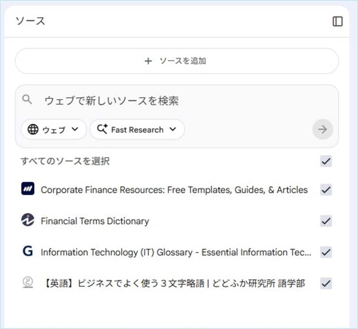
Task: Open the Financial Terms Dictionary source
Action: [x=95, y=221]
